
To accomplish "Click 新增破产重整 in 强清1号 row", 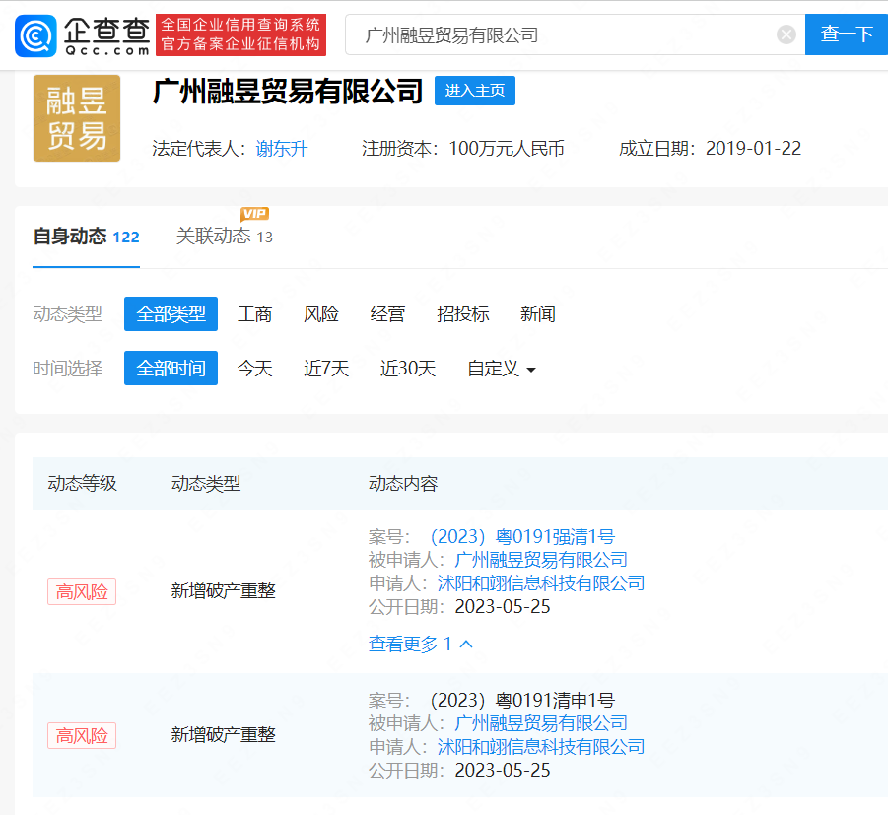I will point(223,591).
